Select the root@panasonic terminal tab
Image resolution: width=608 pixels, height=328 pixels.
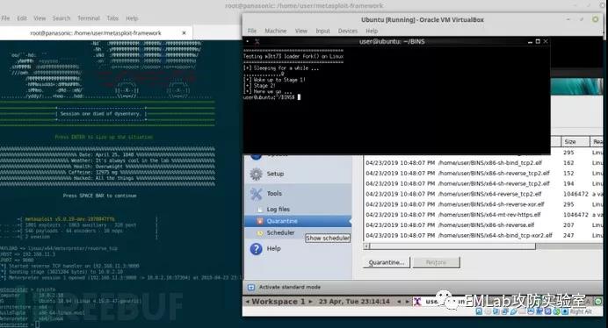click(96, 33)
